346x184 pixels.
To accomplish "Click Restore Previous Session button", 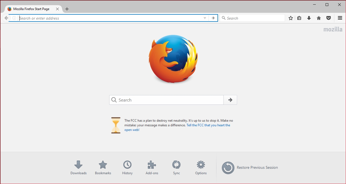I will [250, 168].
